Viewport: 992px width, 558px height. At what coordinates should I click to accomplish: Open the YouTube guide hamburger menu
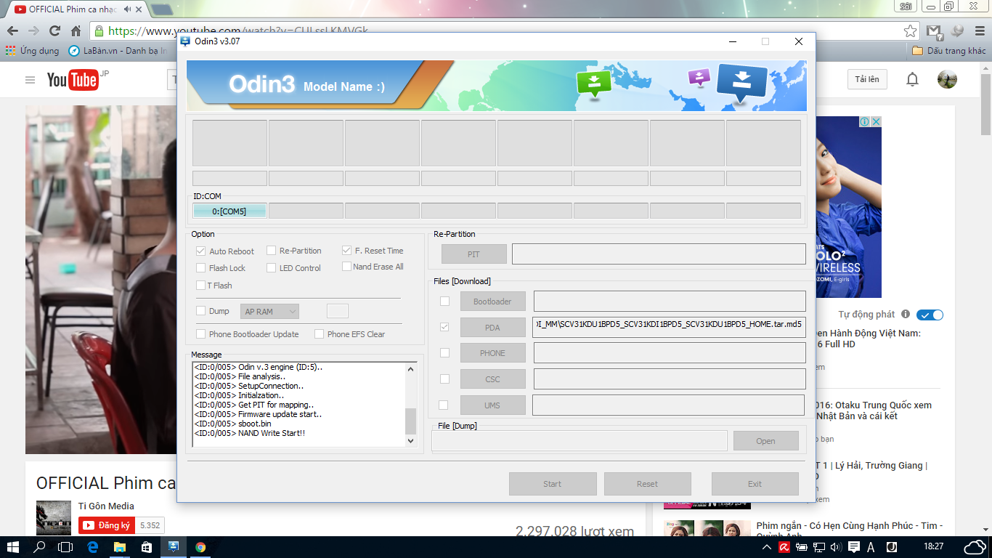click(x=30, y=80)
